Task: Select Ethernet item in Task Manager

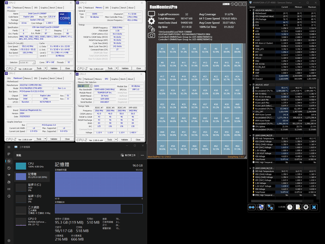Action: click(x=32, y=210)
